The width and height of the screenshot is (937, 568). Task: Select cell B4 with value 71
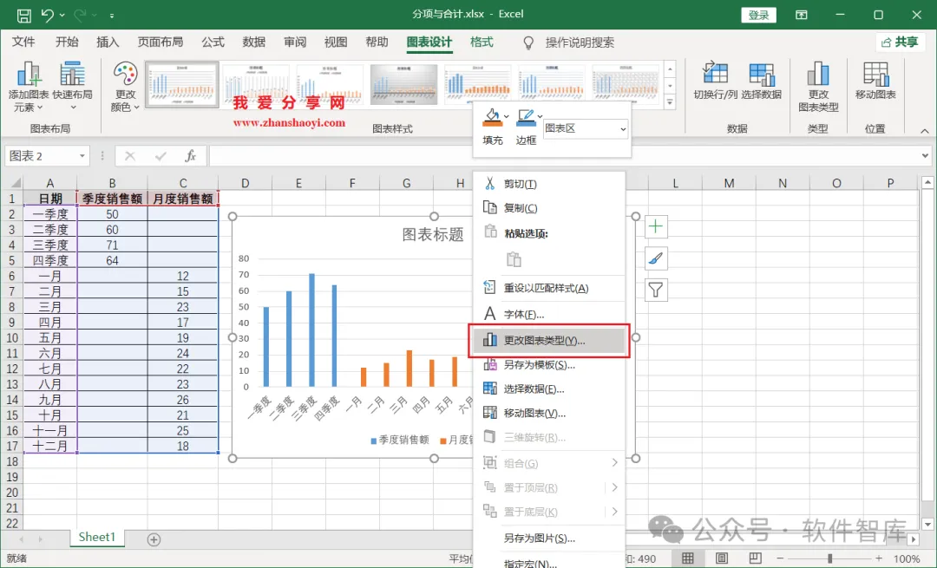click(x=112, y=245)
